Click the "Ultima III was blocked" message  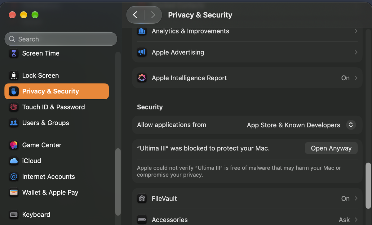coord(203,148)
